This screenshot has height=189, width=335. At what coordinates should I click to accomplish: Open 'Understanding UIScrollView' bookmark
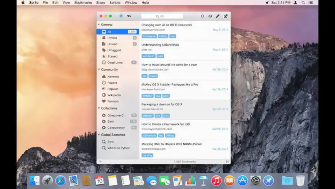[160, 45]
